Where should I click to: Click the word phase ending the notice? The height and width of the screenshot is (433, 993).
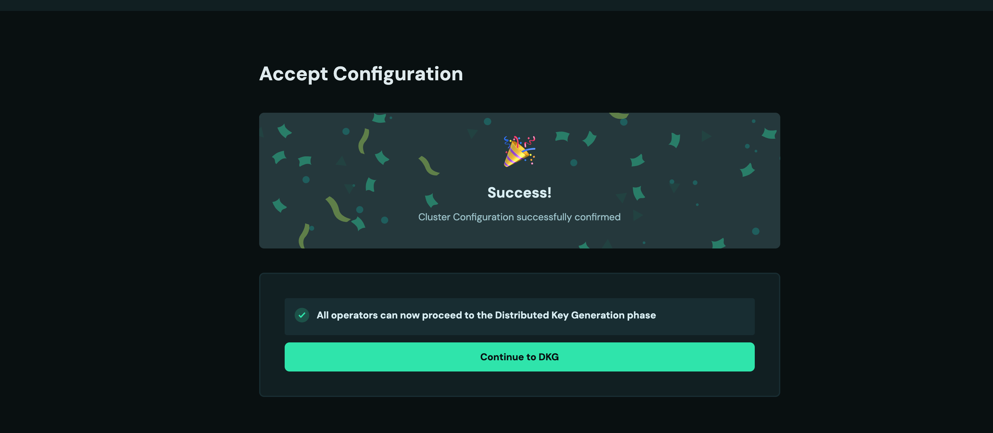642,315
